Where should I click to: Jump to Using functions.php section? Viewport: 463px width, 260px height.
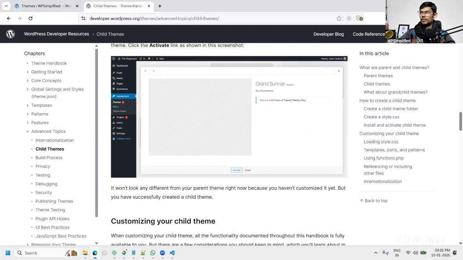click(x=384, y=158)
